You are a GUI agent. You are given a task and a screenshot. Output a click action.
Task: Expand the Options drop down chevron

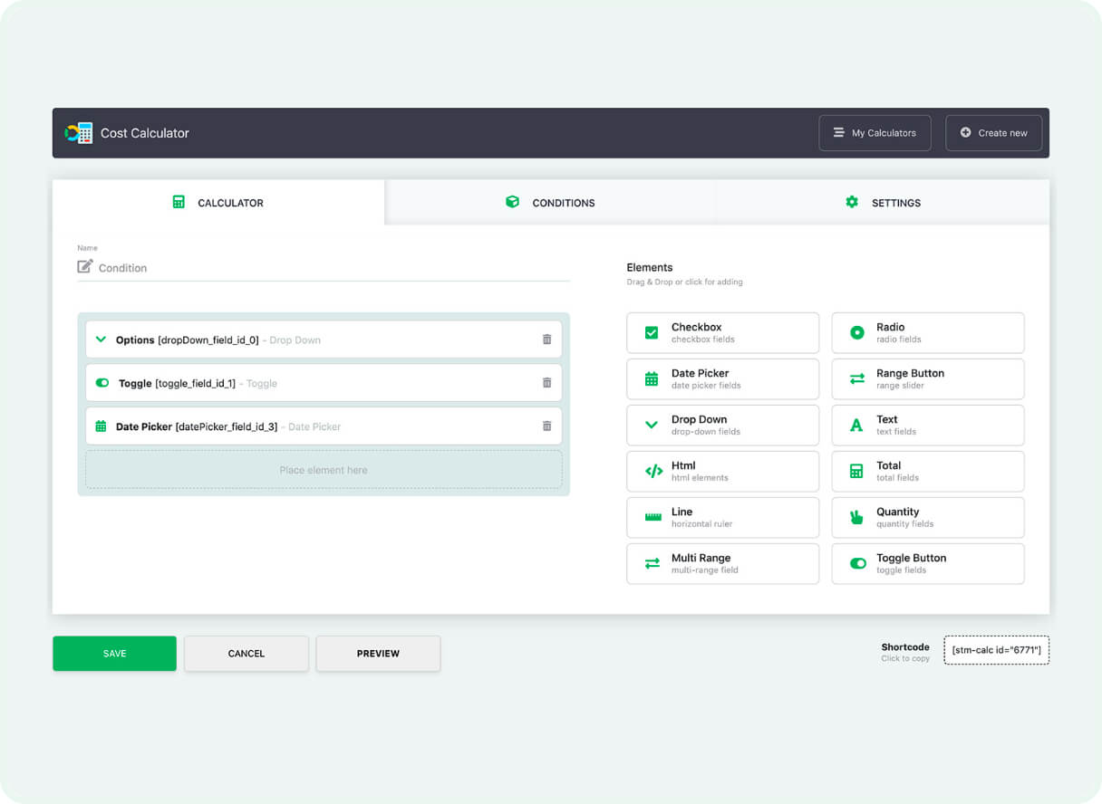pyautogui.click(x=101, y=340)
